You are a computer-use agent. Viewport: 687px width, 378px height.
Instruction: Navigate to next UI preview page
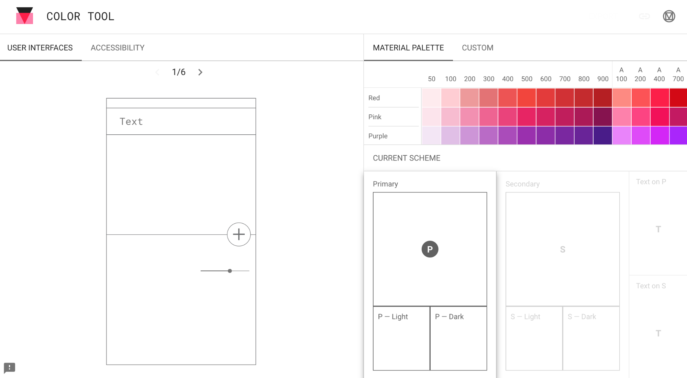[x=200, y=72]
